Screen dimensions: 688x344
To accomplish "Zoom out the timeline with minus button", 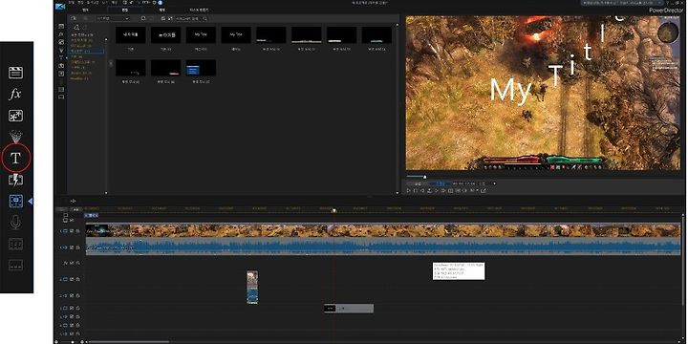I will (55, 342).
